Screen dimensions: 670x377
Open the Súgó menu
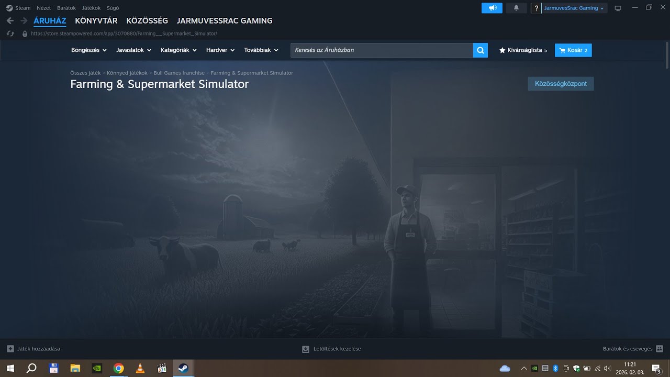pyautogui.click(x=113, y=8)
